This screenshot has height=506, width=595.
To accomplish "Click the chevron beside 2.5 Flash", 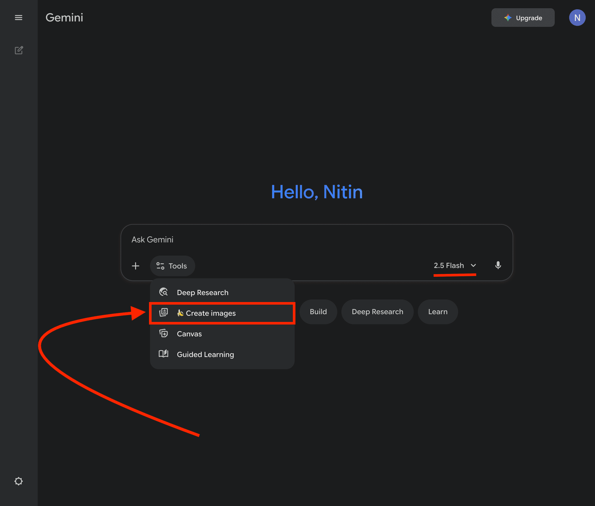I will [473, 266].
